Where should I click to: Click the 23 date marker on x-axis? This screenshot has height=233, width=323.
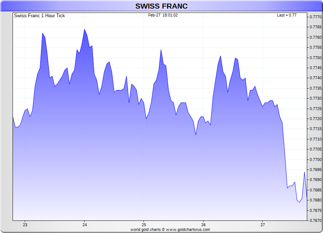coord(25,225)
